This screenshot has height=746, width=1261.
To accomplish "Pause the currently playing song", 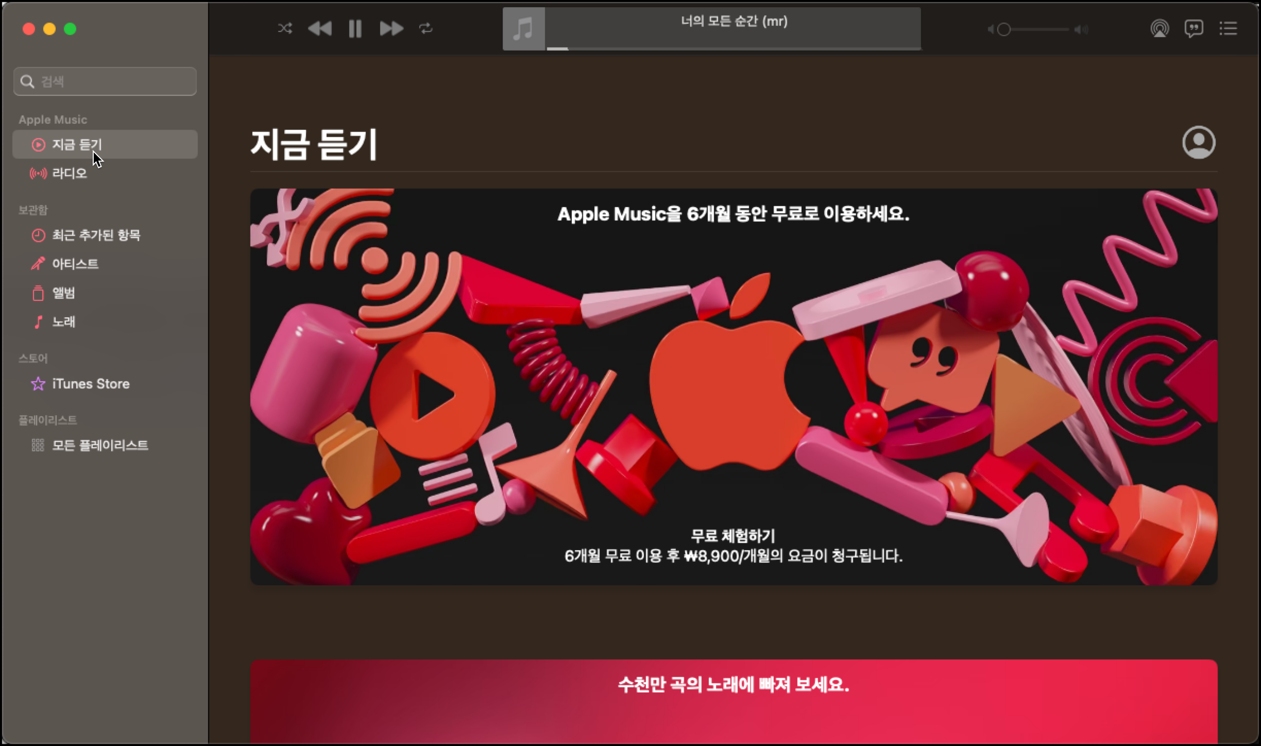I will tap(355, 28).
